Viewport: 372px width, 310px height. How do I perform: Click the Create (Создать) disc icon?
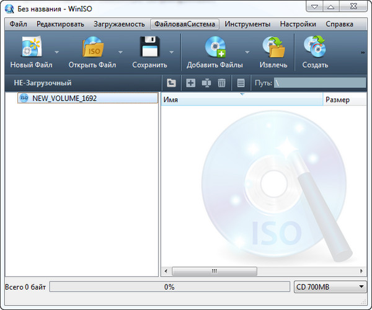point(315,46)
